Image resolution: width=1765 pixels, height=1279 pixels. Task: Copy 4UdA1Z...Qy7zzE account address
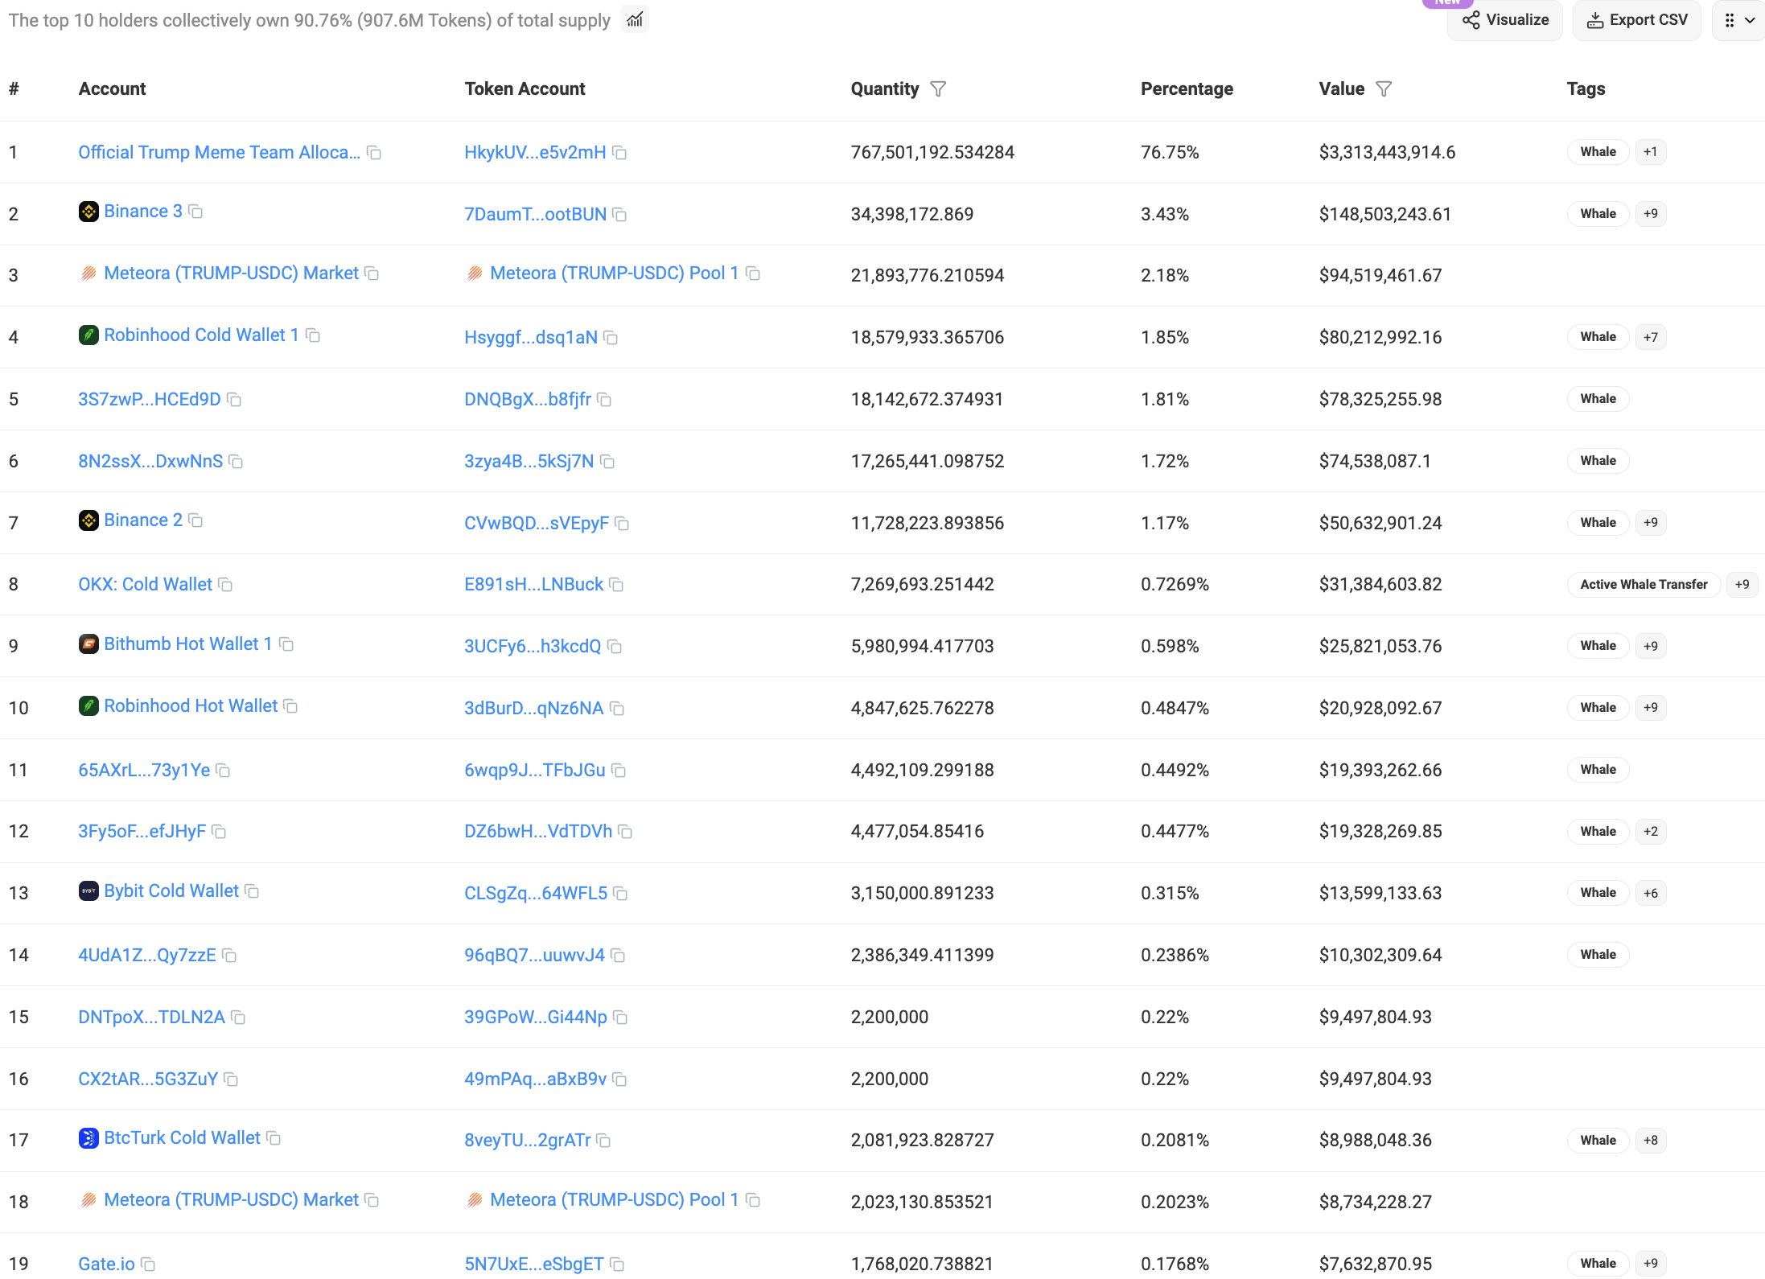(x=229, y=956)
